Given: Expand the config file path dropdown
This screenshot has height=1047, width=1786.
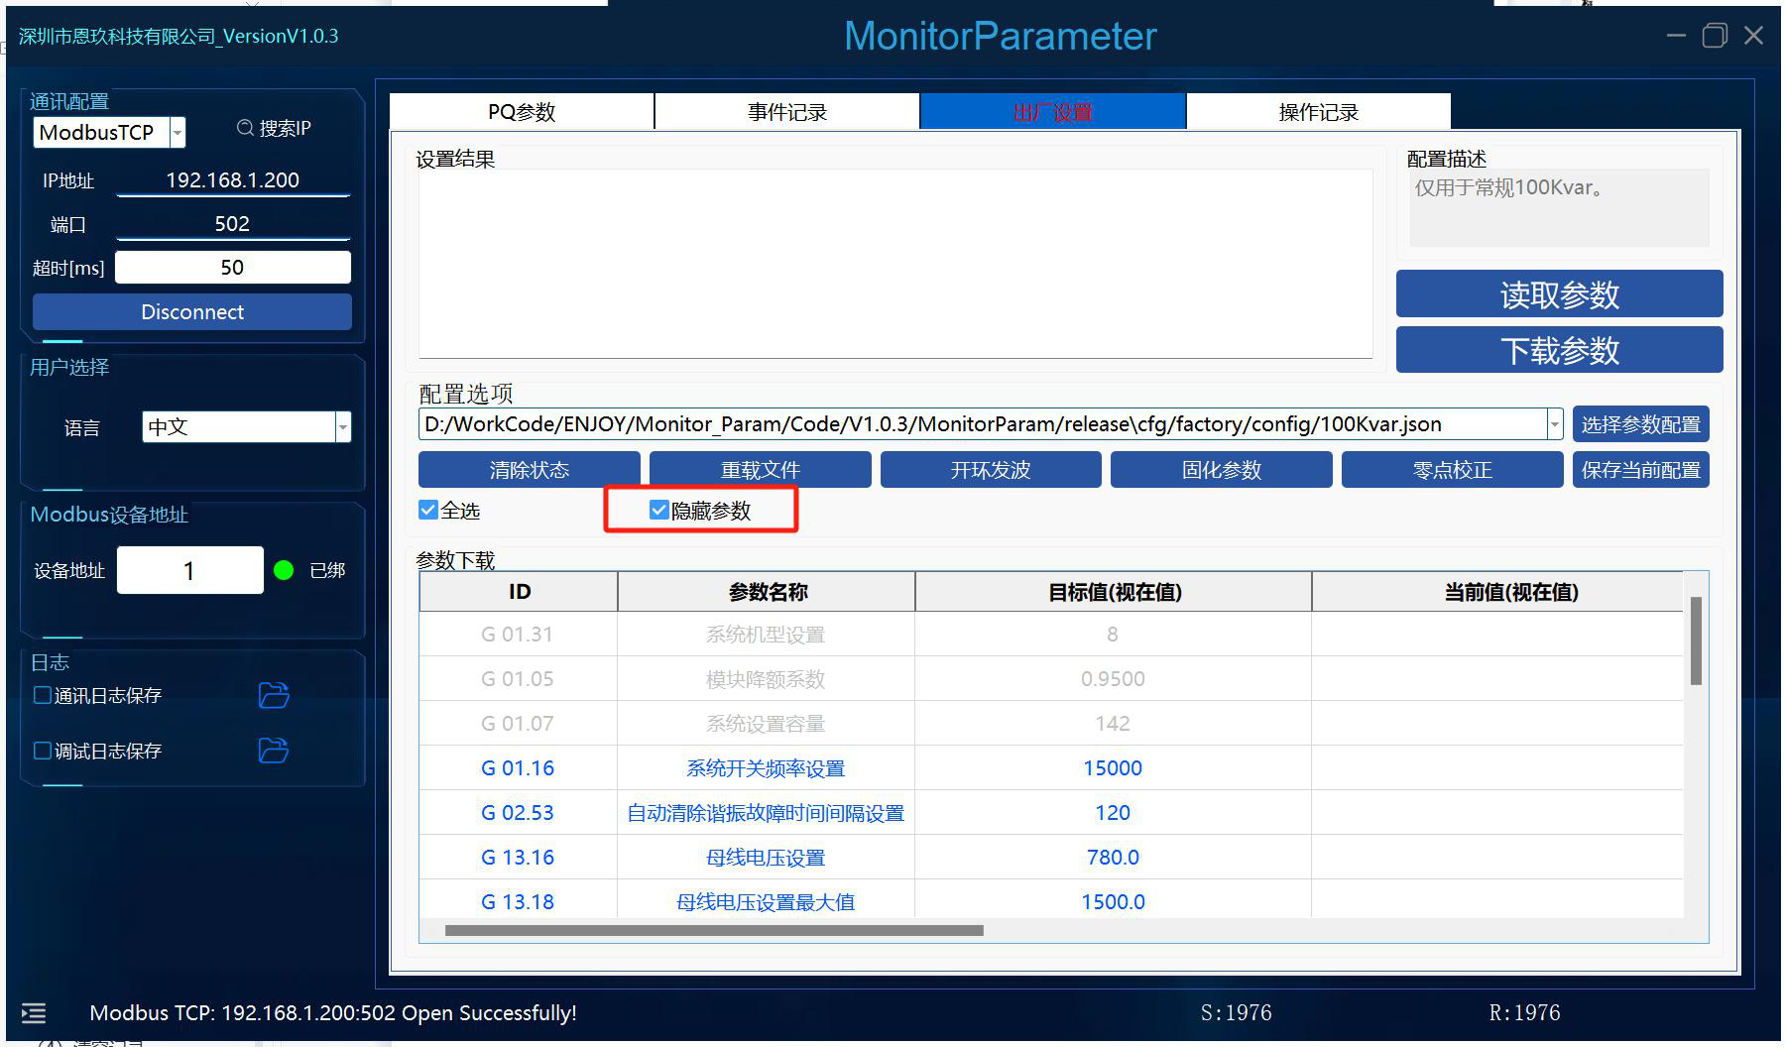Looking at the screenshot, I should (1555, 424).
